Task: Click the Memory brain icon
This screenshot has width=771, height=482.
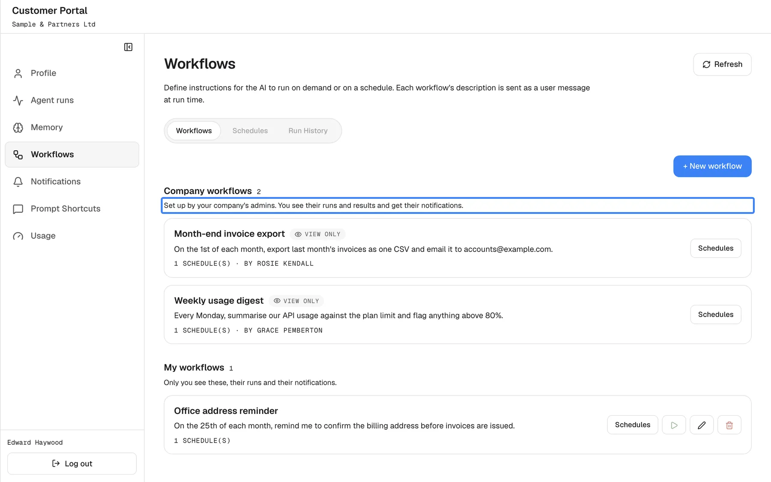Action: tap(18, 128)
